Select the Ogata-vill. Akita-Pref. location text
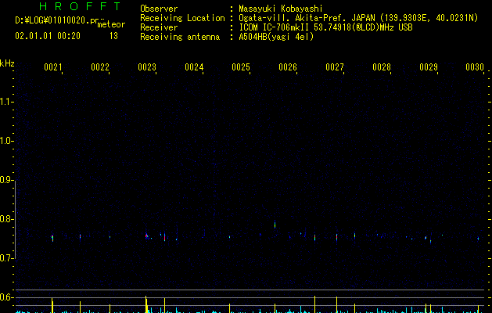This screenshot has height=313, width=492. coord(358,18)
